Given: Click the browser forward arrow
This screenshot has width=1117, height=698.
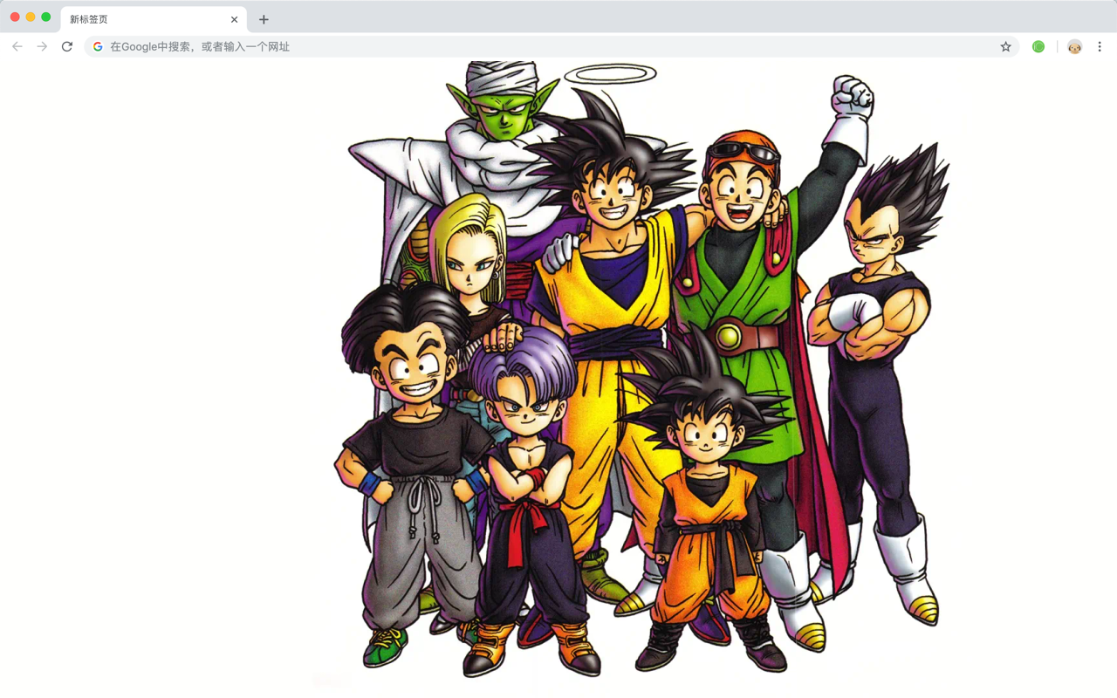Looking at the screenshot, I should point(42,46).
